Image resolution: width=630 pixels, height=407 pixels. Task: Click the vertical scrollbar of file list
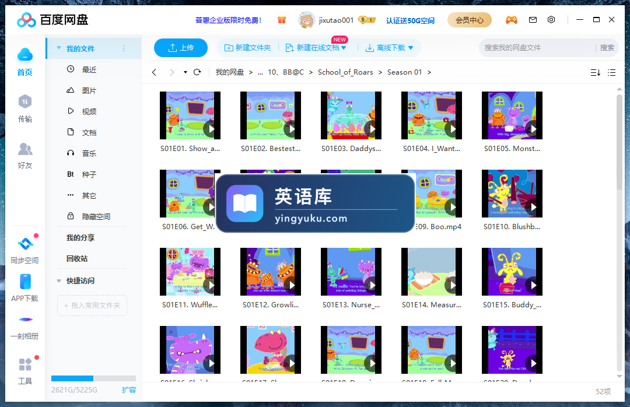pos(619,142)
